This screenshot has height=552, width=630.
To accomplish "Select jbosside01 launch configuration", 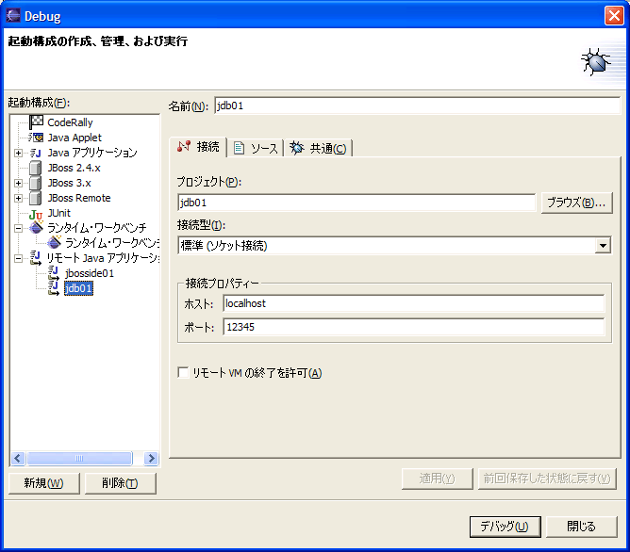I will point(90,273).
